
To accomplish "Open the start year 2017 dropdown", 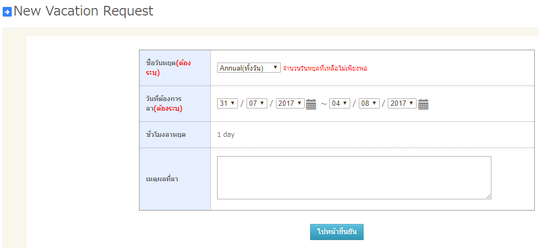I will [290, 103].
